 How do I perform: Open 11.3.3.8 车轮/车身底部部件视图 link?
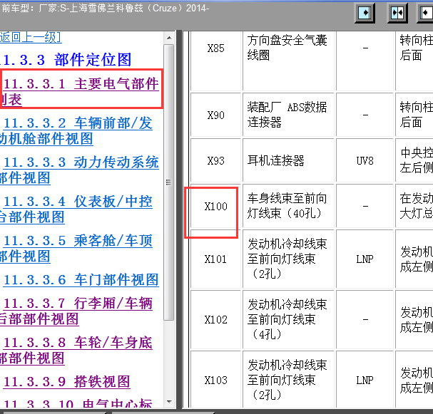pos(76,351)
